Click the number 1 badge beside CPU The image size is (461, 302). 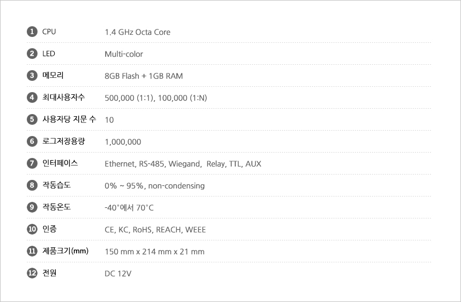[32, 32]
